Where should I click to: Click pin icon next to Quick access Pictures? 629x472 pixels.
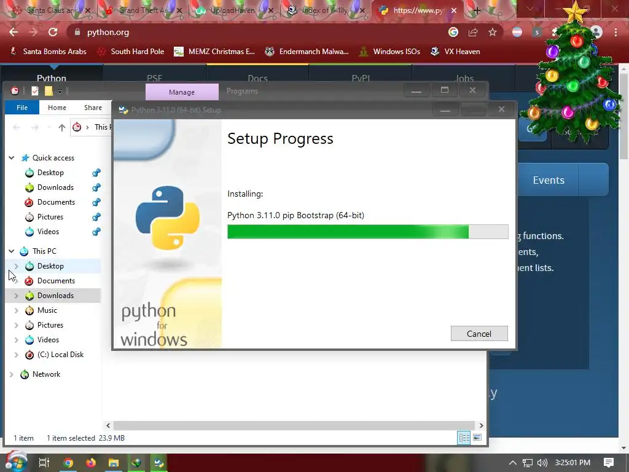pos(96,217)
